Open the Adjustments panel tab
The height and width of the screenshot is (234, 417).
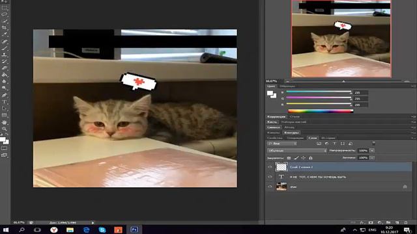(x=276, y=117)
